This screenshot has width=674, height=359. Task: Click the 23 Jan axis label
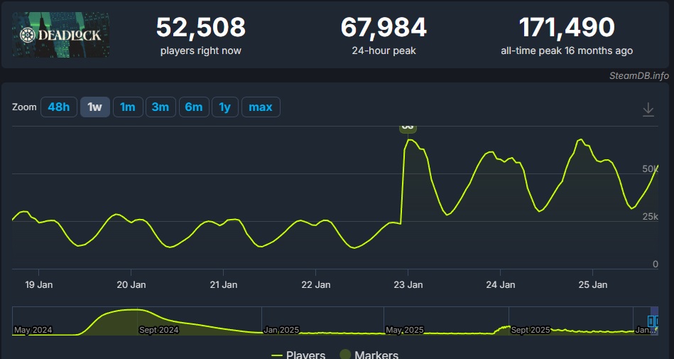point(408,284)
